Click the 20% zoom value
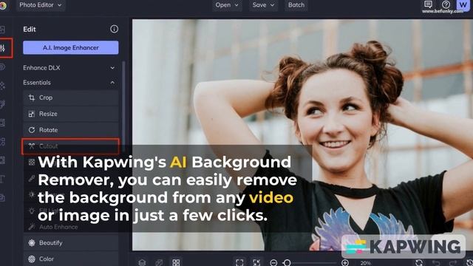This screenshot has width=473, height=266. tap(366, 263)
